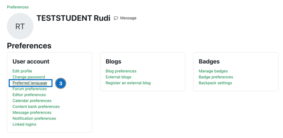Click the Message speech bubble icon
Viewport: 283px width, 138px height.
tap(116, 18)
